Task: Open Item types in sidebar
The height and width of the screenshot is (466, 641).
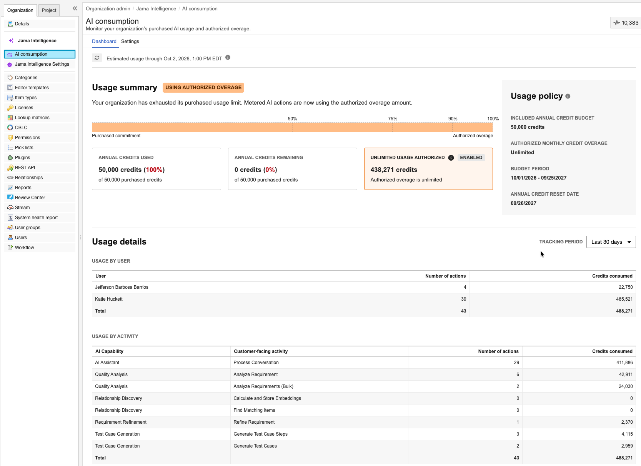Action: coord(40,98)
